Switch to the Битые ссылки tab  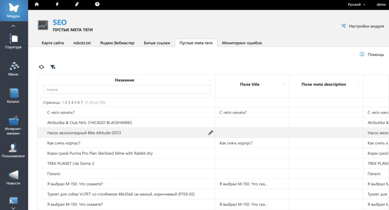pyautogui.click(x=157, y=43)
